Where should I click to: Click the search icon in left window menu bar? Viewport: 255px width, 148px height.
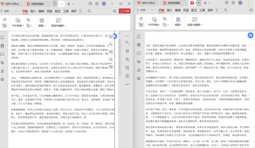pyautogui.click(x=89, y=11)
